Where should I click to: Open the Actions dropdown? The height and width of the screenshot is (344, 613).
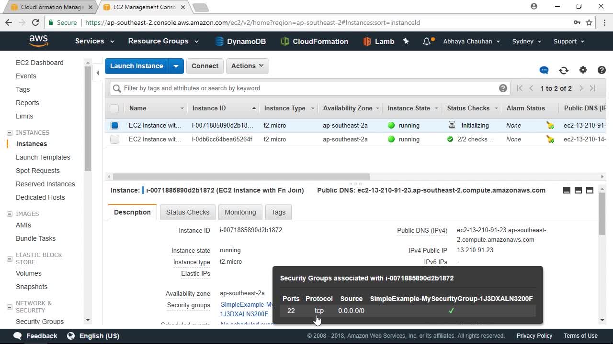(x=247, y=66)
